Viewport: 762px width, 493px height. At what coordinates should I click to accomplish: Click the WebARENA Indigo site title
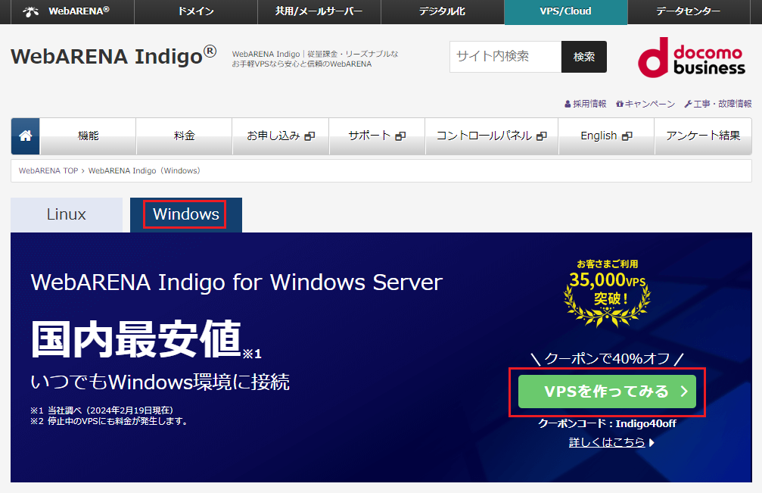pyautogui.click(x=114, y=56)
